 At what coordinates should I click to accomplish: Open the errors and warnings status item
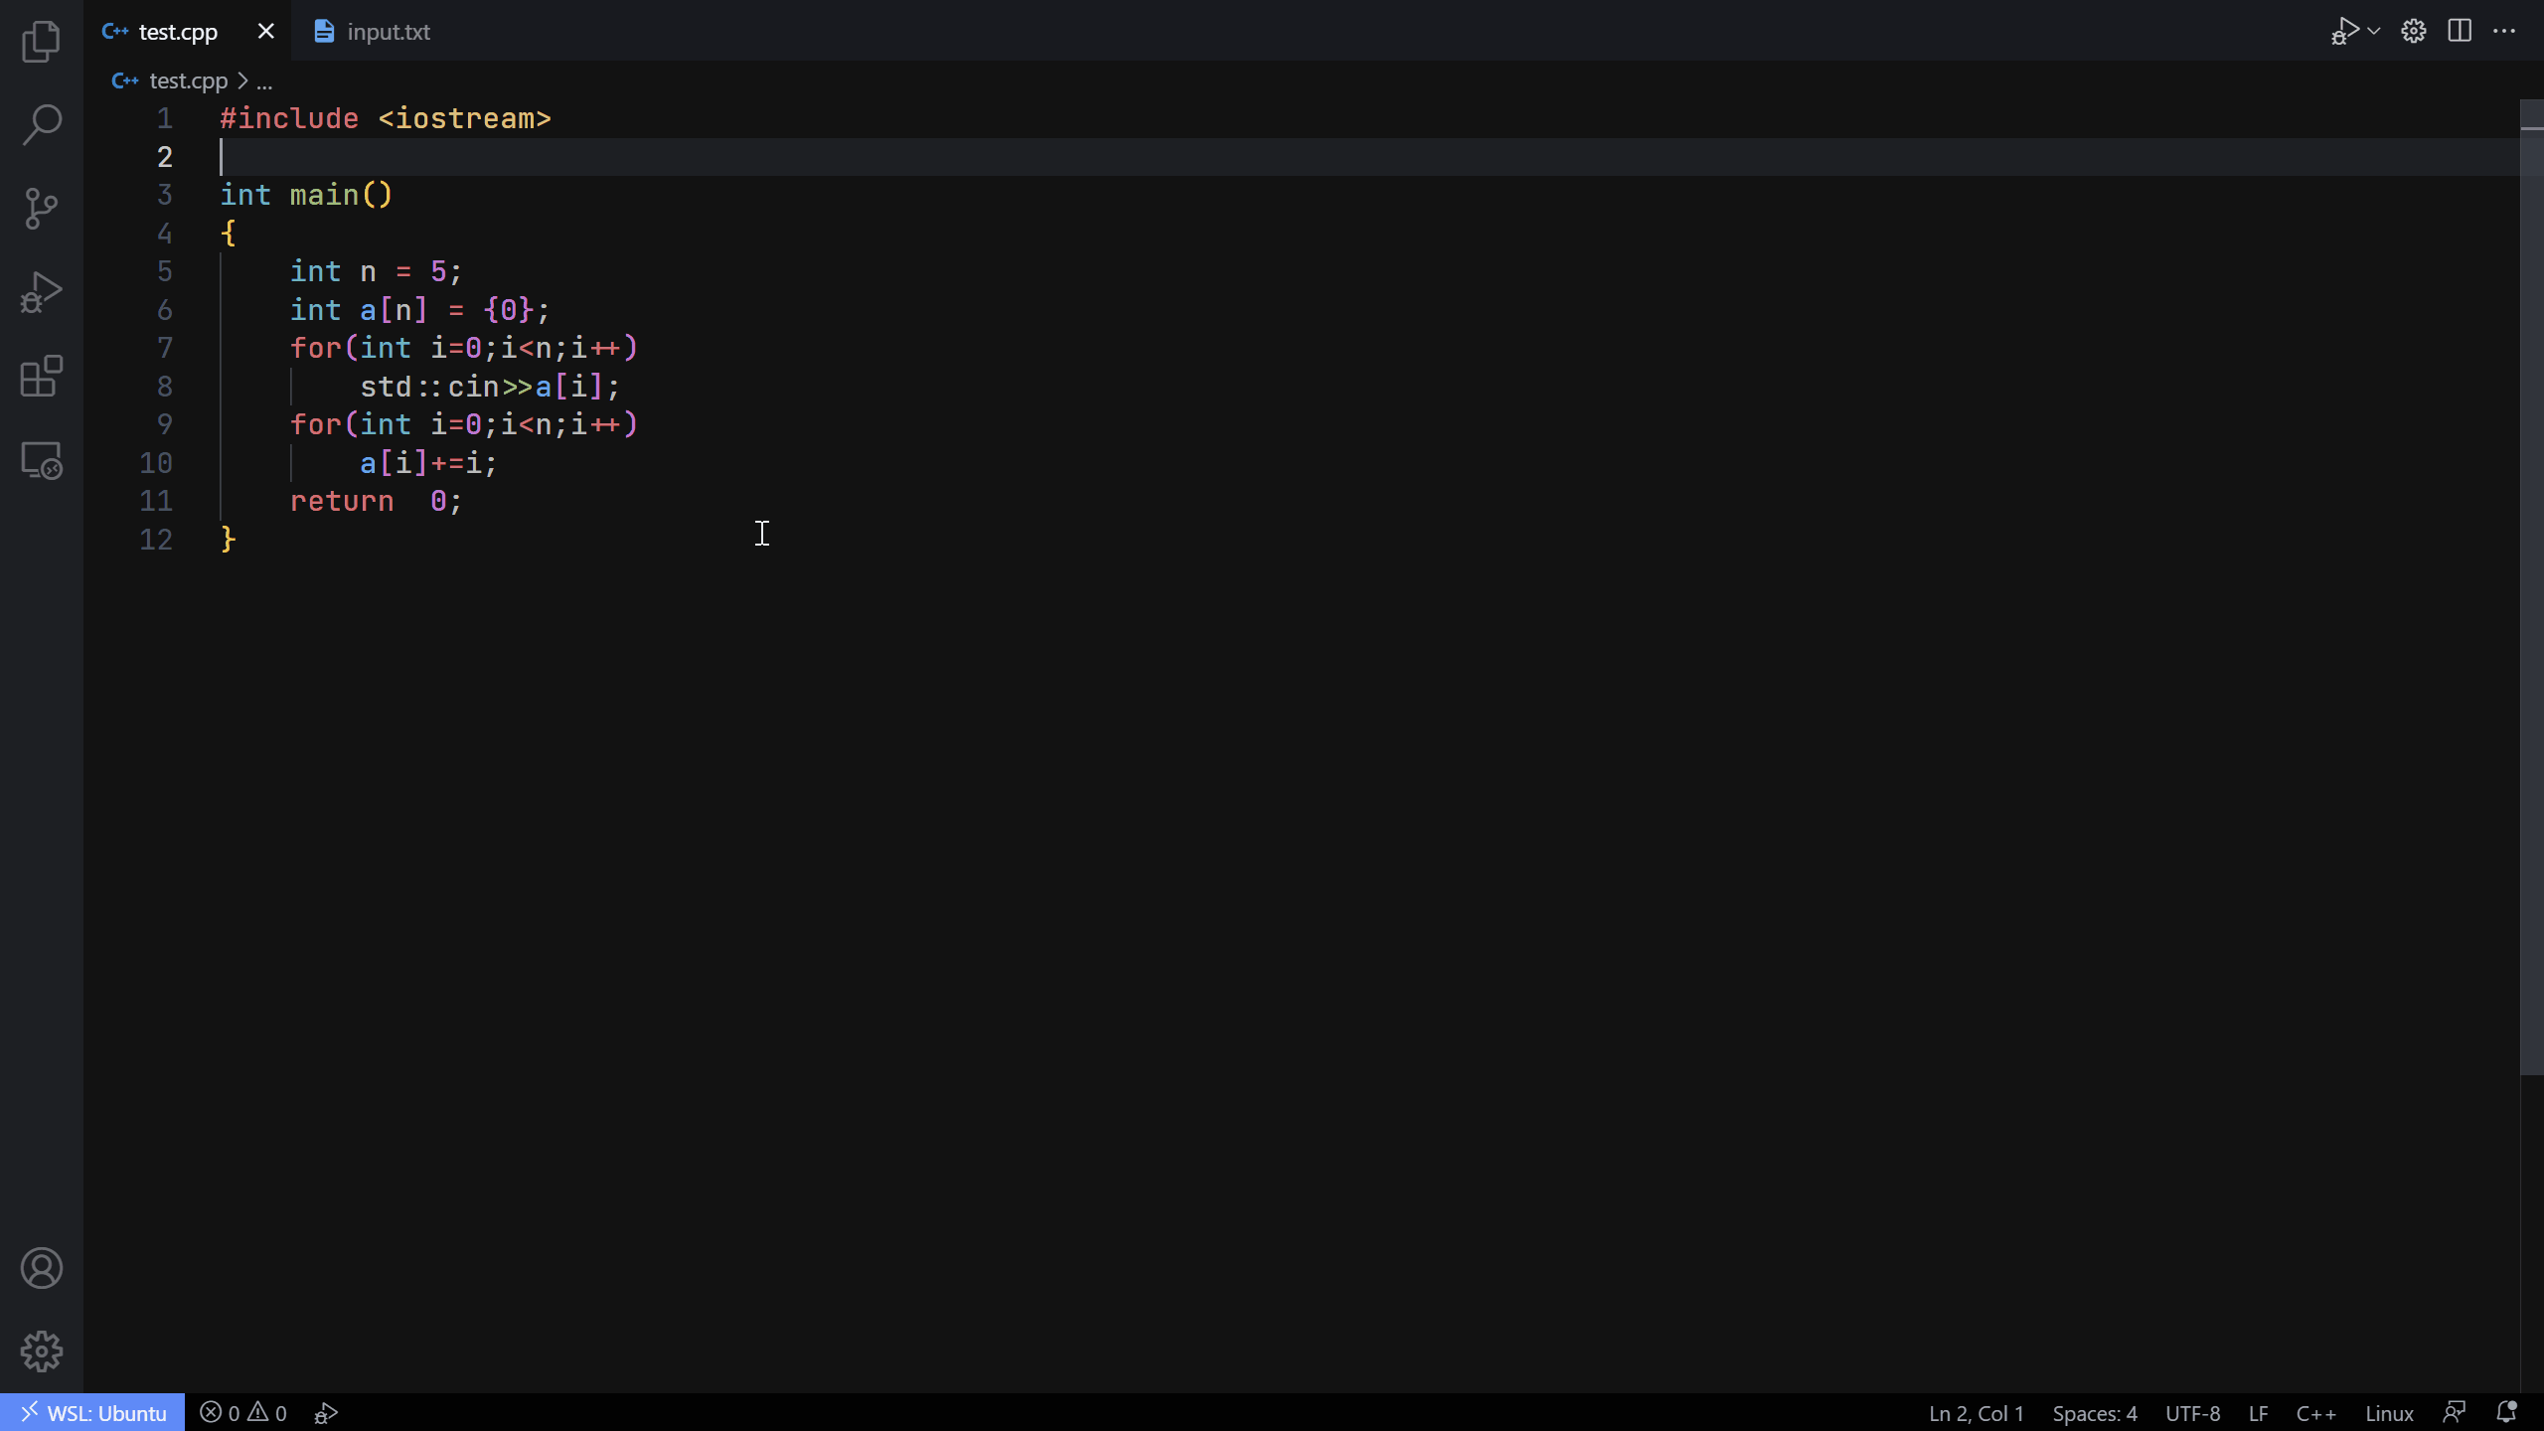point(243,1412)
